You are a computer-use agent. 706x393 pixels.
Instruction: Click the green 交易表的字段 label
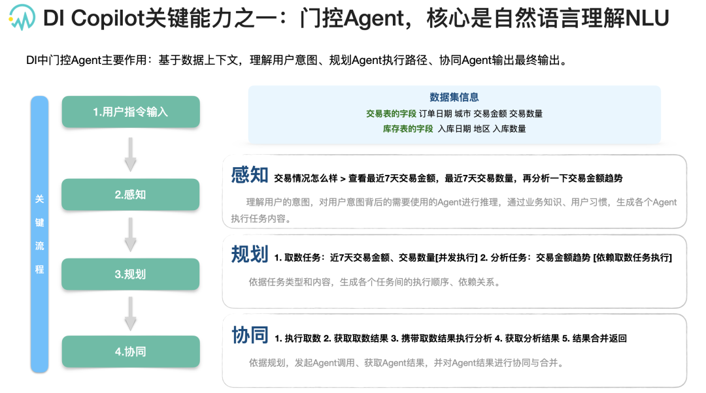tap(391, 114)
